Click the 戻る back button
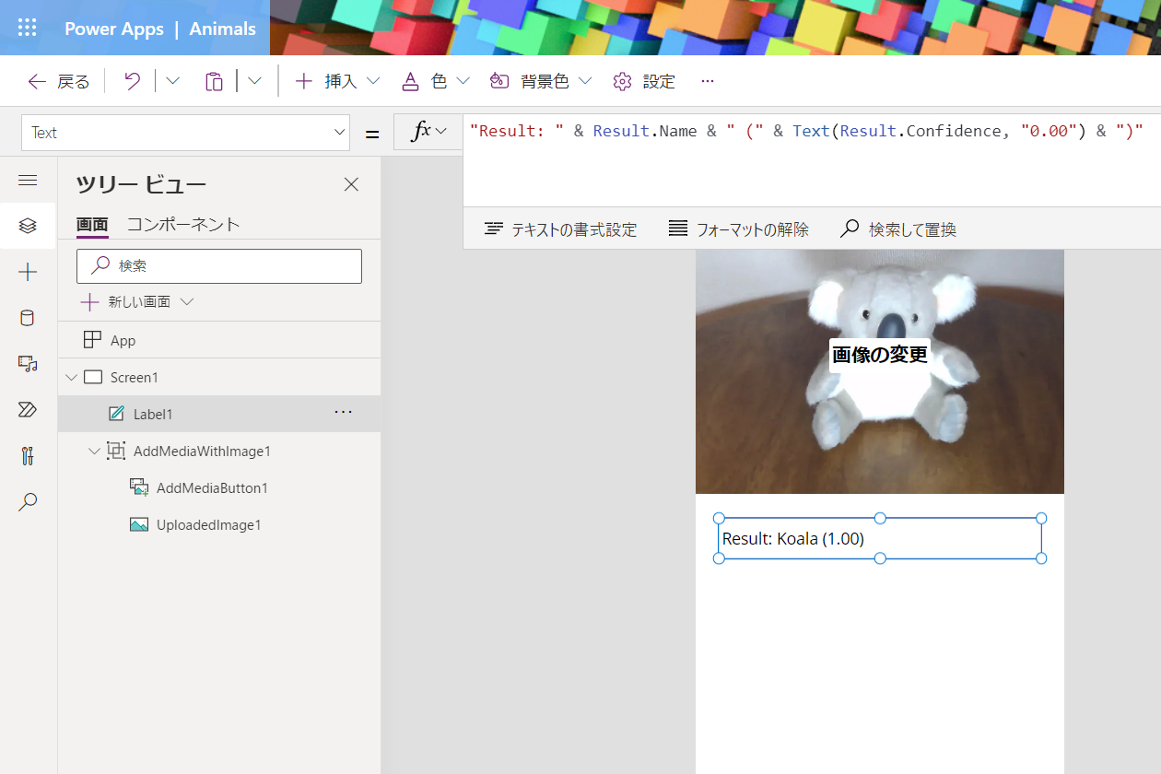Screen dimensions: 1161x774 (x=60, y=81)
